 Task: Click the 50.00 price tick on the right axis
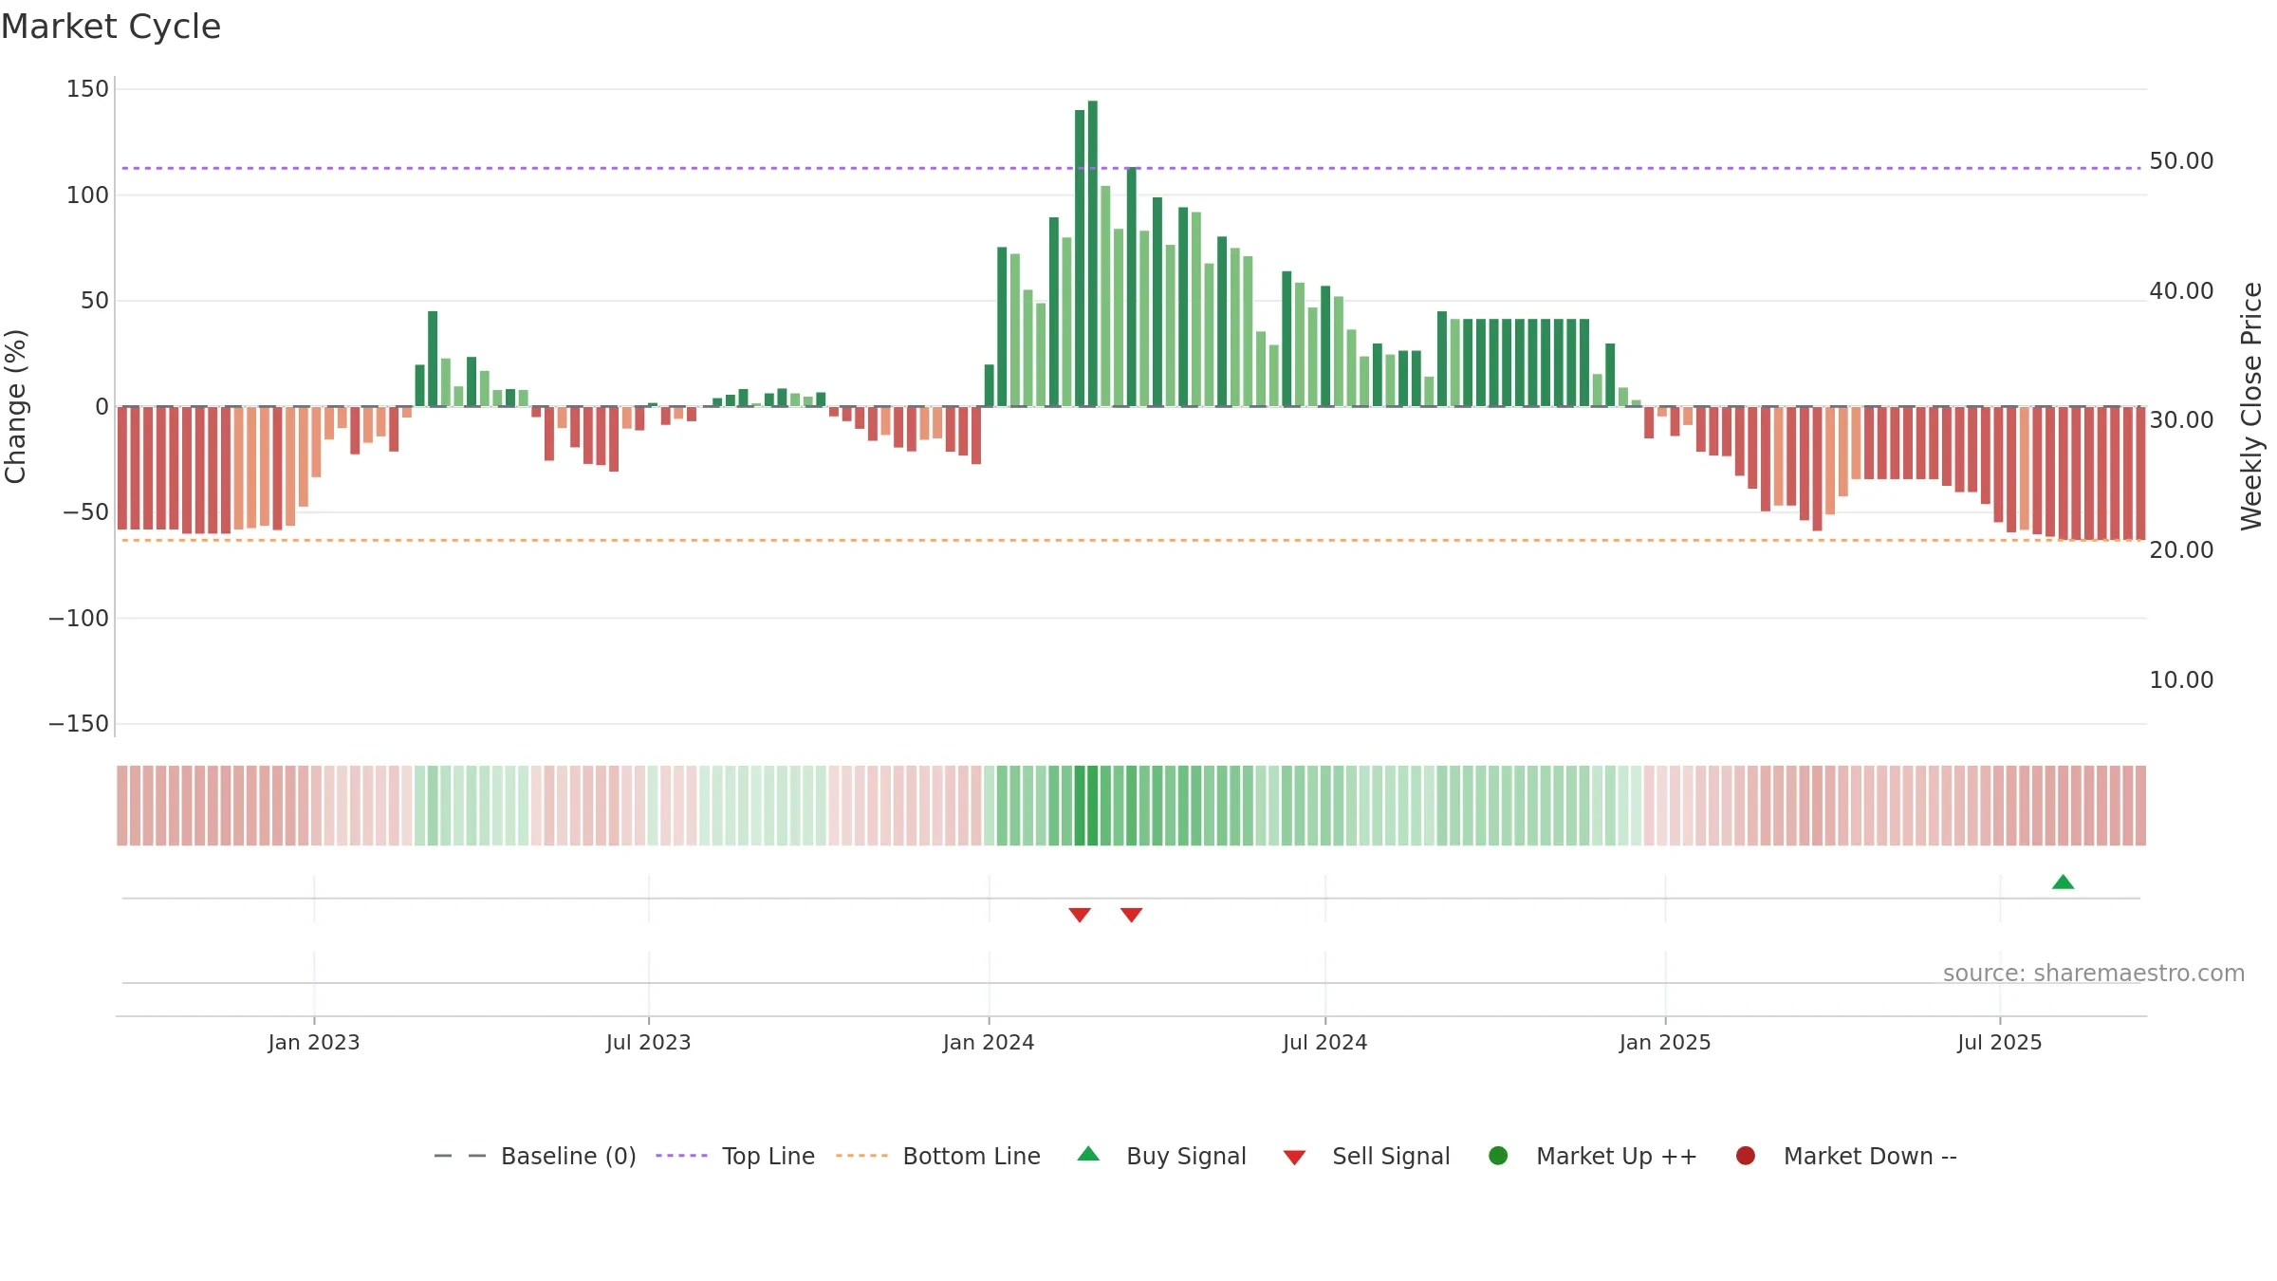(x=2181, y=161)
